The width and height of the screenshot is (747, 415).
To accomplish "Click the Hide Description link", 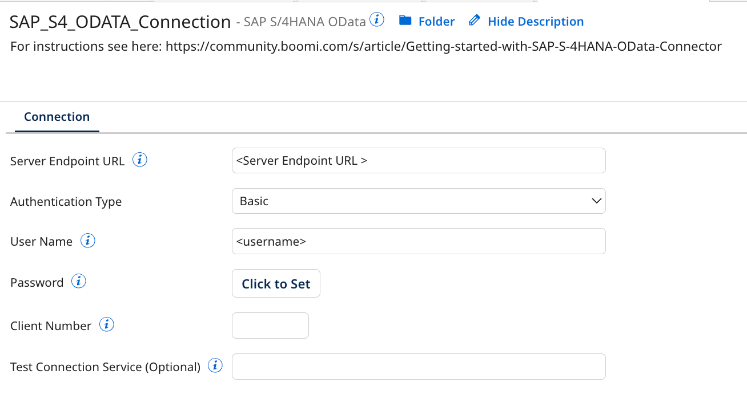I will pos(535,21).
